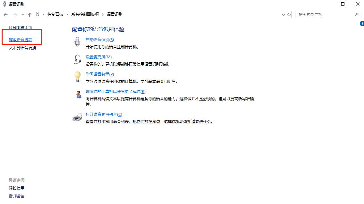Viewport: 364px width, 204px height.
Task: Click the search magnifier icon
Action: (357, 14)
